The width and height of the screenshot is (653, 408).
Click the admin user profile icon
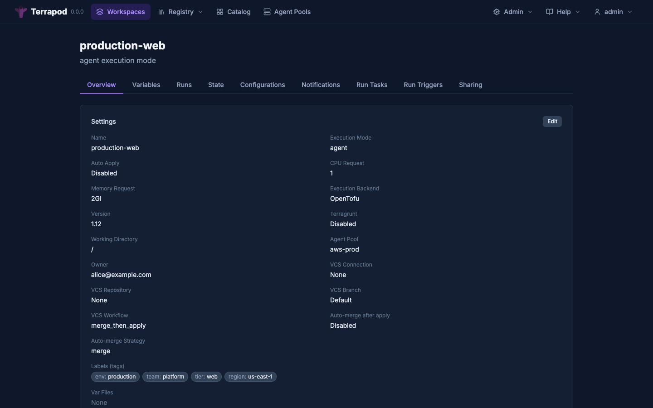pyautogui.click(x=597, y=12)
